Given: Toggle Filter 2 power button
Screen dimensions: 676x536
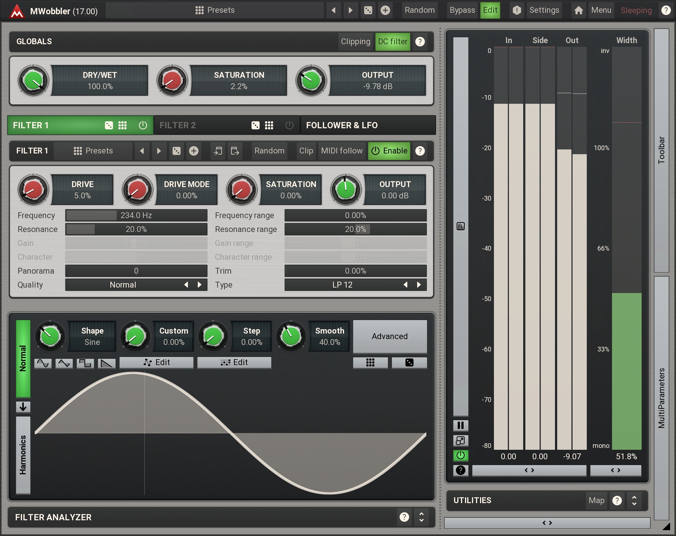Looking at the screenshot, I should click(x=289, y=125).
